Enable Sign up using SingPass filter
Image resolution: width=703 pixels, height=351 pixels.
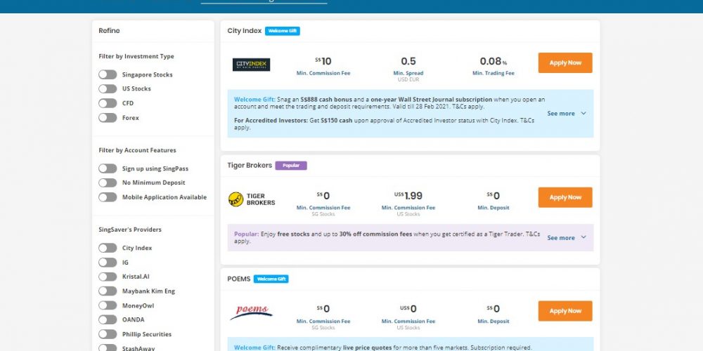[x=108, y=168]
